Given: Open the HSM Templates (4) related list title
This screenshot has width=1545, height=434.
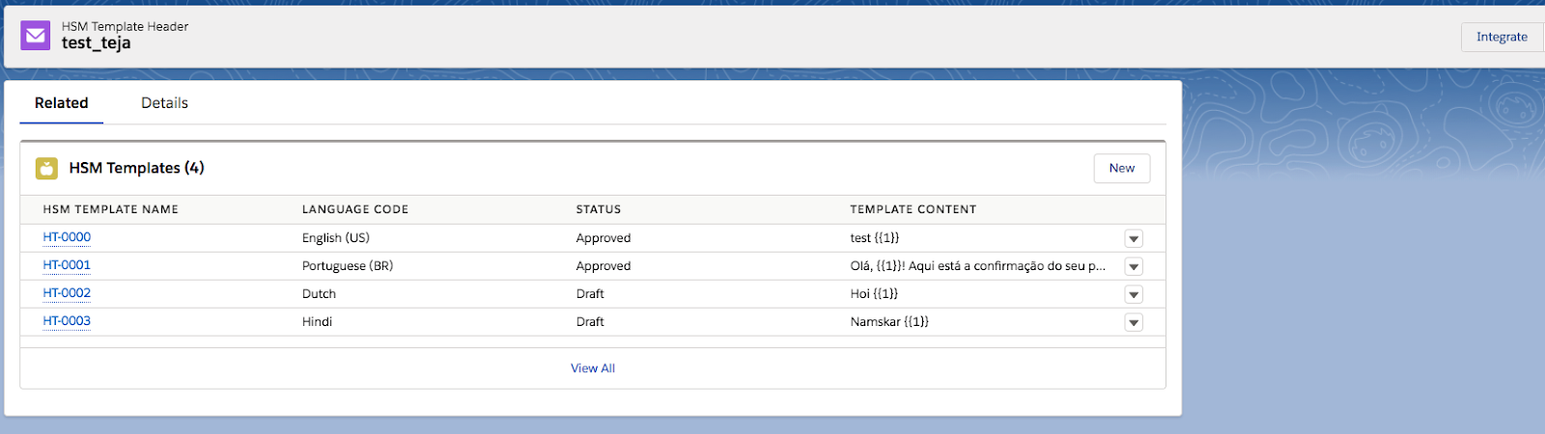Looking at the screenshot, I should [136, 168].
